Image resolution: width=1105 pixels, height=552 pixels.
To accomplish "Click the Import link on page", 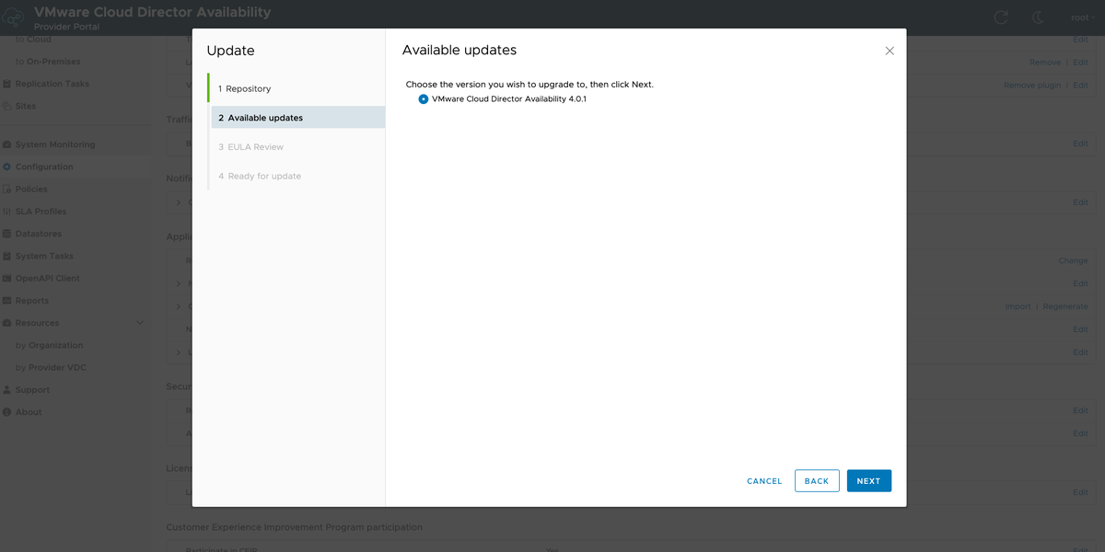I will pyautogui.click(x=1018, y=306).
